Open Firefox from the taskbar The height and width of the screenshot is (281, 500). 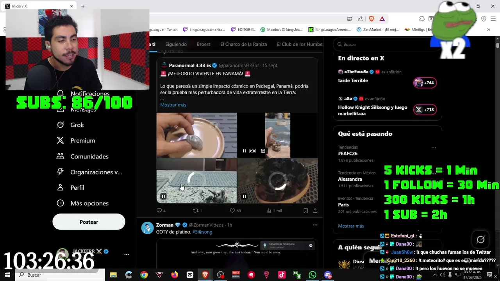(x=175, y=275)
